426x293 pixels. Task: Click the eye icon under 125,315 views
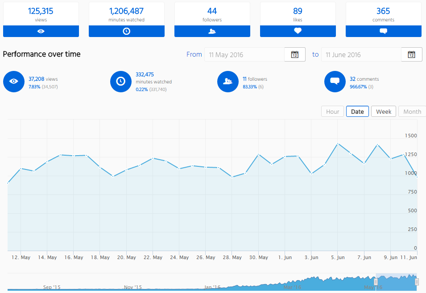tap(41, 31)
